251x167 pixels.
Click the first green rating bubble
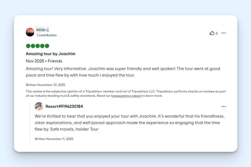28,46
